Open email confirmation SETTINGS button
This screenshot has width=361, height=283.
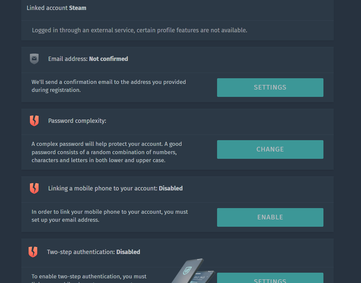[270, 88]
